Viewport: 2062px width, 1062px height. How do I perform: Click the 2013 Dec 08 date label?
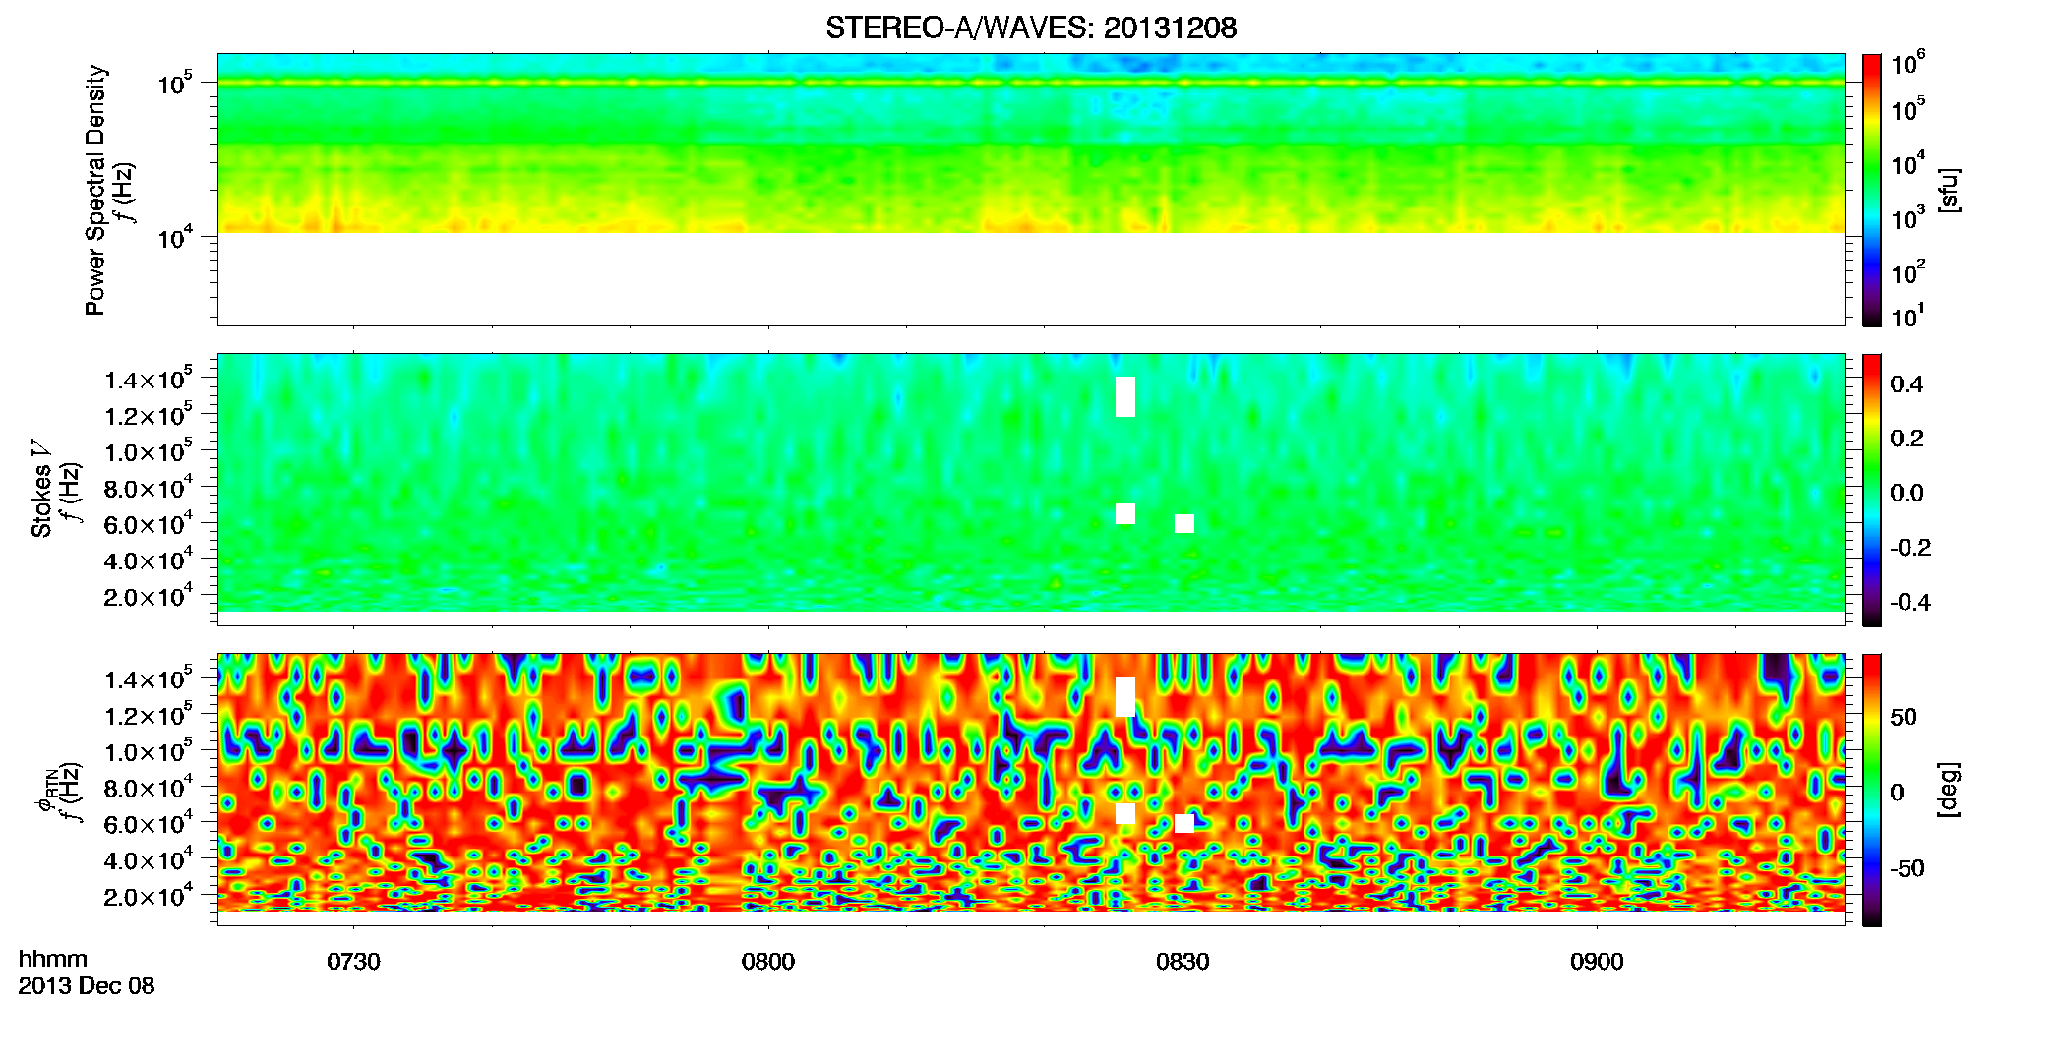point(87,986)
